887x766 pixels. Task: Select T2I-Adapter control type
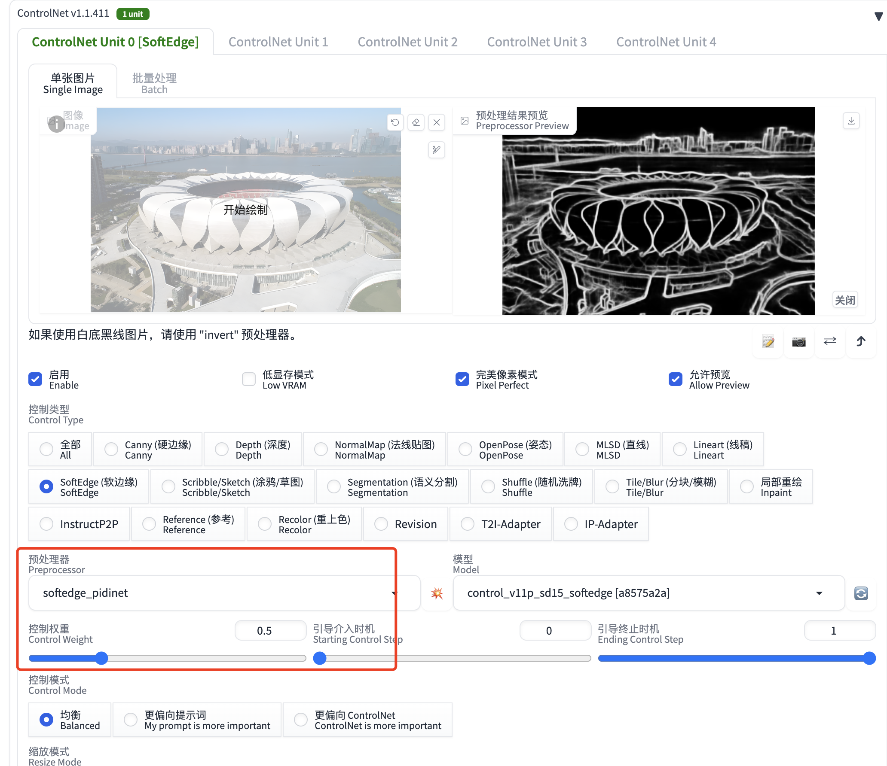tap(501, 524)
